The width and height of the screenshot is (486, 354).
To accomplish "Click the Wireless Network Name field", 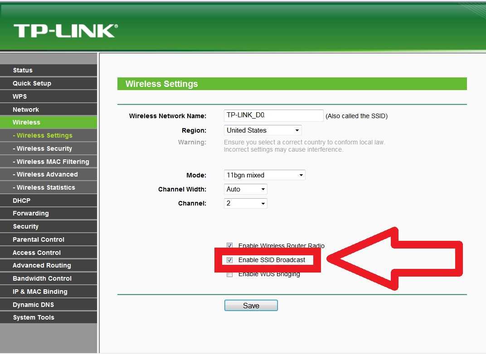I will click(273, 115).
